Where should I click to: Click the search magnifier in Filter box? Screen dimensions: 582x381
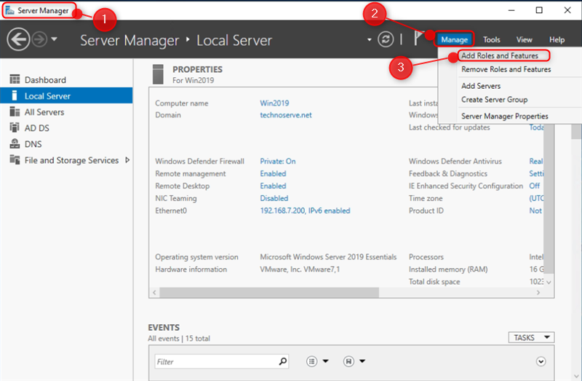tap(283, 361)
